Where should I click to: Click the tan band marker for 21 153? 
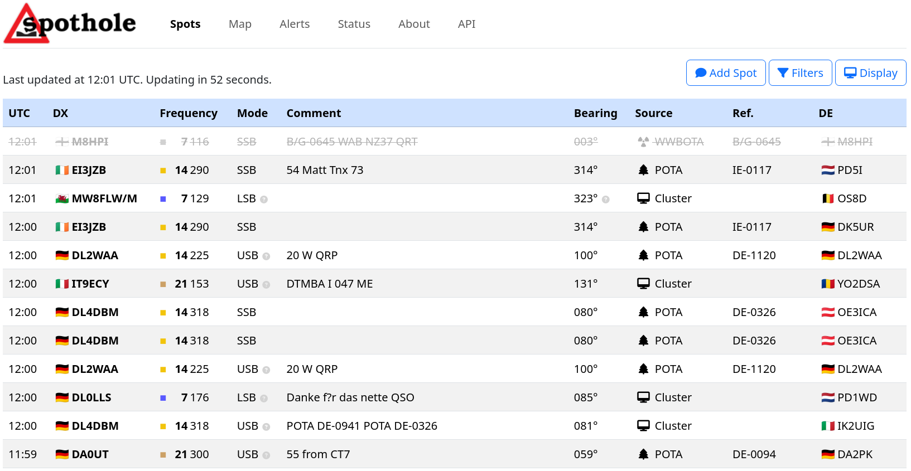tap(163, 284)
